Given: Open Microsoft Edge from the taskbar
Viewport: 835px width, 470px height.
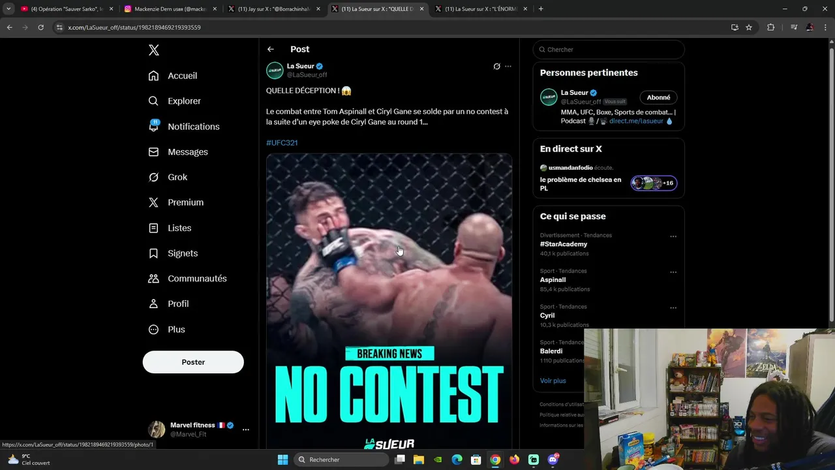Looking at the screenshot, I should point(457,460).
